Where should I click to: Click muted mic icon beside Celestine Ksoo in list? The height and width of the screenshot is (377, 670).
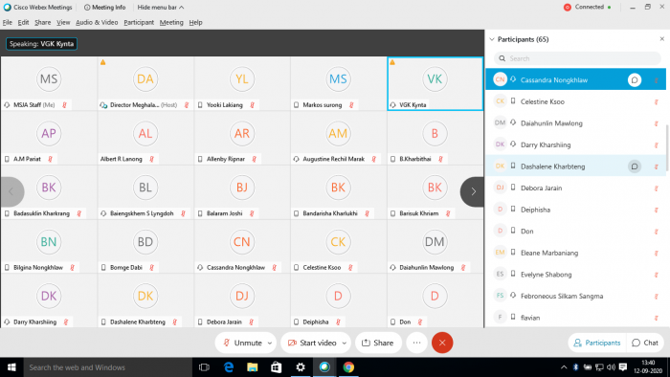tap(657, 101)
